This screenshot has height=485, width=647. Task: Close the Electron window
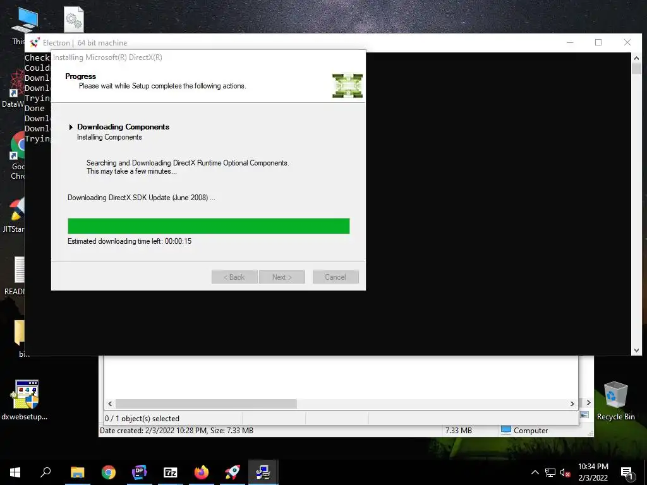627,42
